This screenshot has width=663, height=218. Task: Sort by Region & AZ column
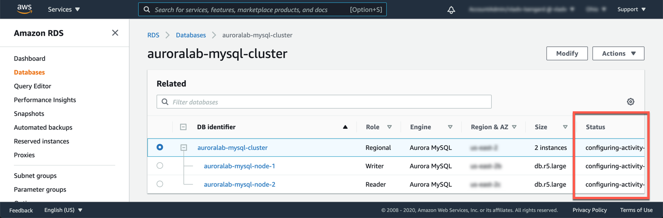click(x=514, y=127)
